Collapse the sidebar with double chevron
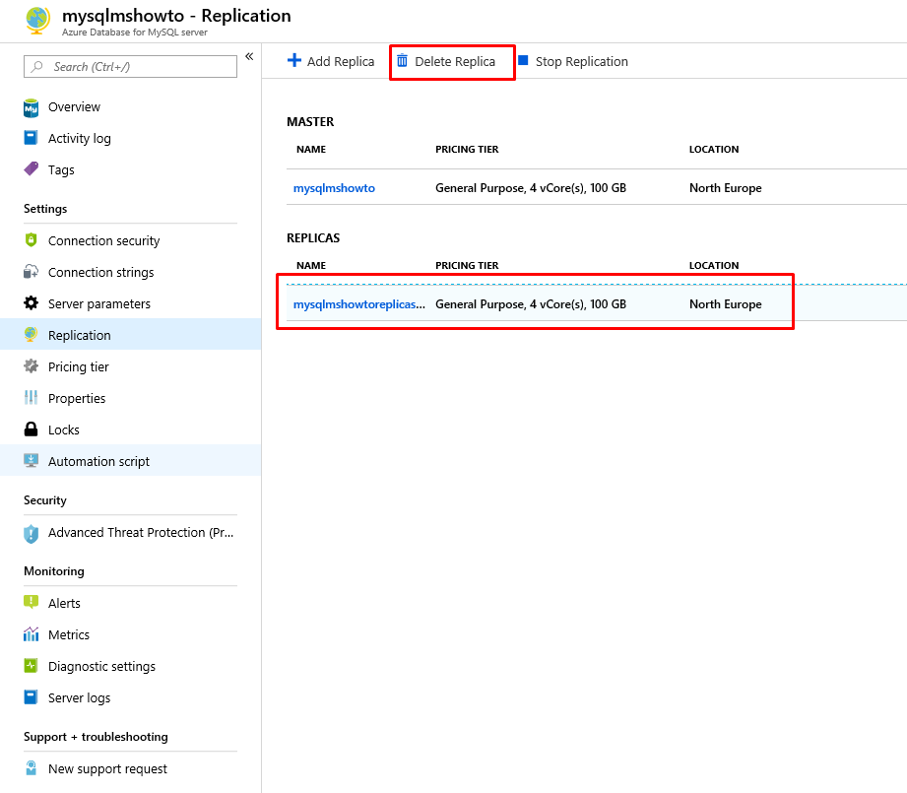The width and height of the screenshot is (907, 793). pos(249,56)
